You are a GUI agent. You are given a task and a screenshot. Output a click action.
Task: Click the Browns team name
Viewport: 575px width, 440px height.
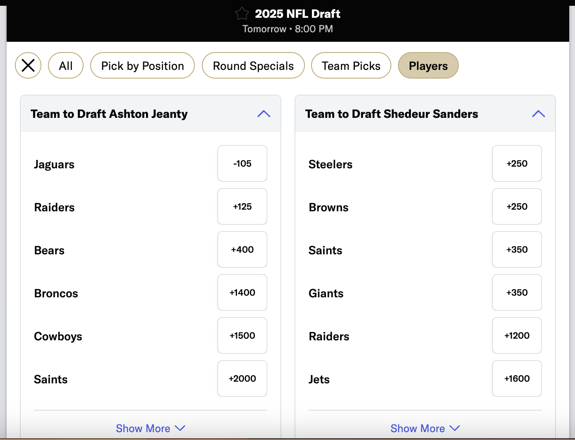pyautogui.click(x=329, y=207)
